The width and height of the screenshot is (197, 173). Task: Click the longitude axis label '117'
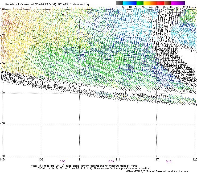coord(157,159)
